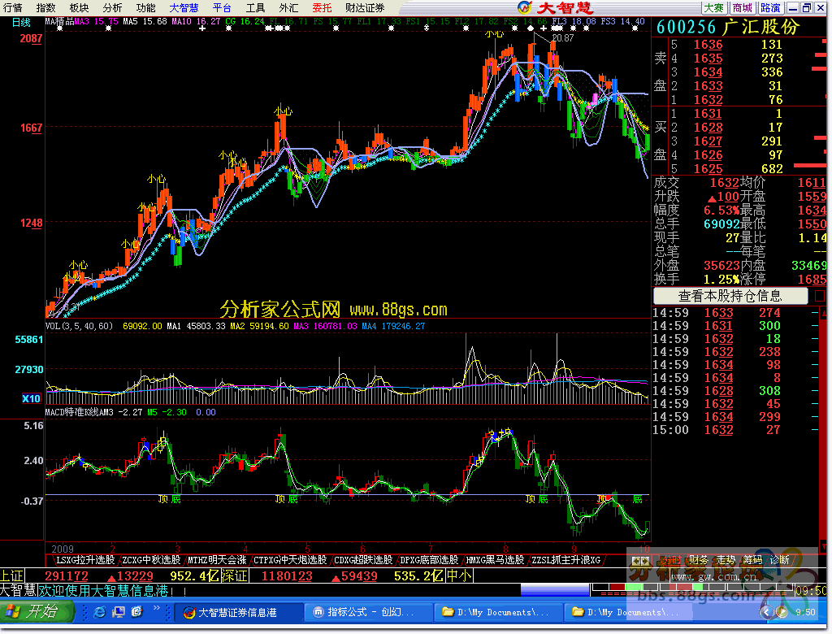The width and height of the screenshot is (832, 634).
Task: Select the CTPXG冲天炮选股 indicator tab
Action: pos(290,560)
